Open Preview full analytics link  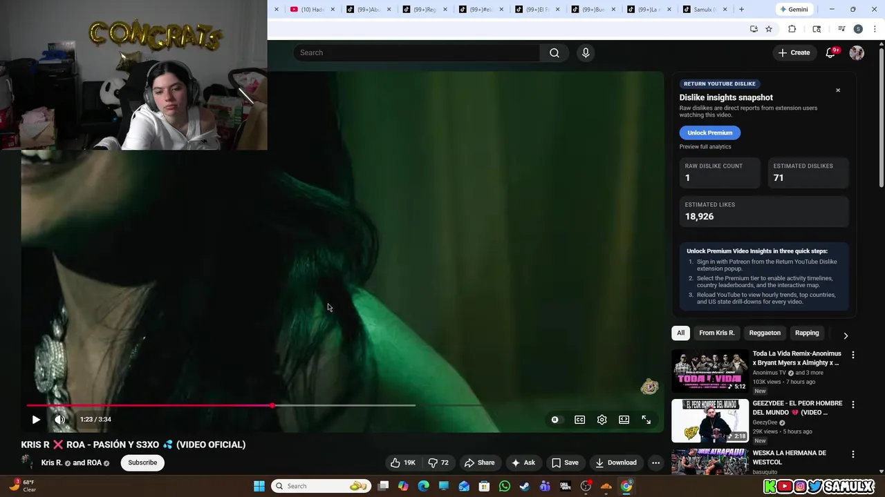[x=705, y=146]
